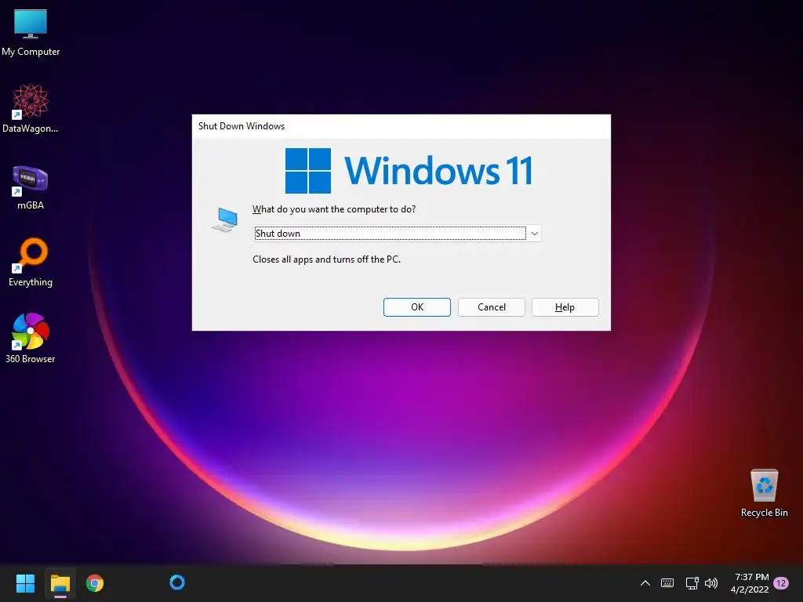803x602 pixels.
Task: Open the network status tray icon
Action: point(692,583)
